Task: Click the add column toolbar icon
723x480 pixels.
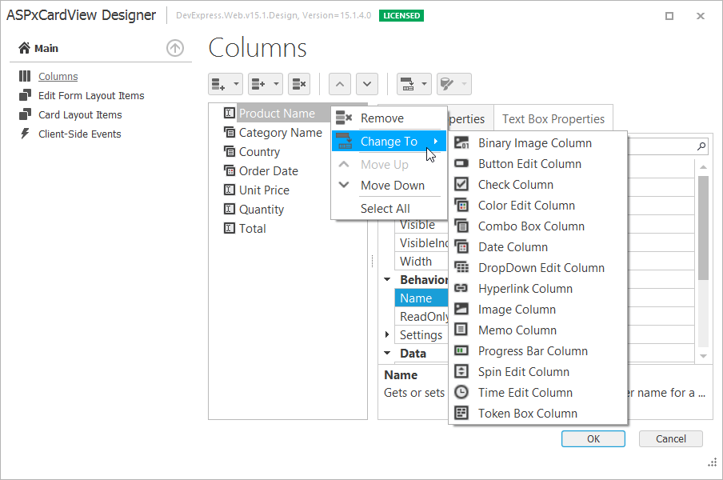Action: click(218, 84)
